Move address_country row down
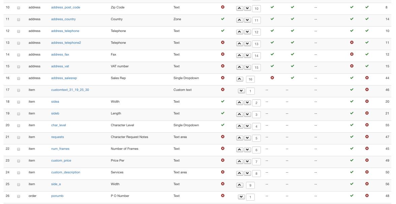The width and height of the screenshot is (396, 204). click(248, 20)
